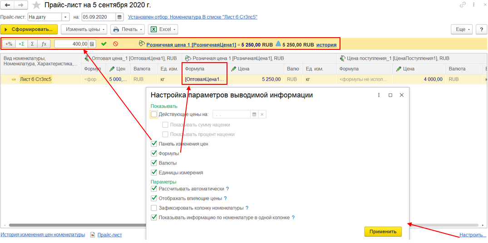Uncheck the Формулы checkbox
Viewport: 488px width, 243px height.
[x=154, y=154]
